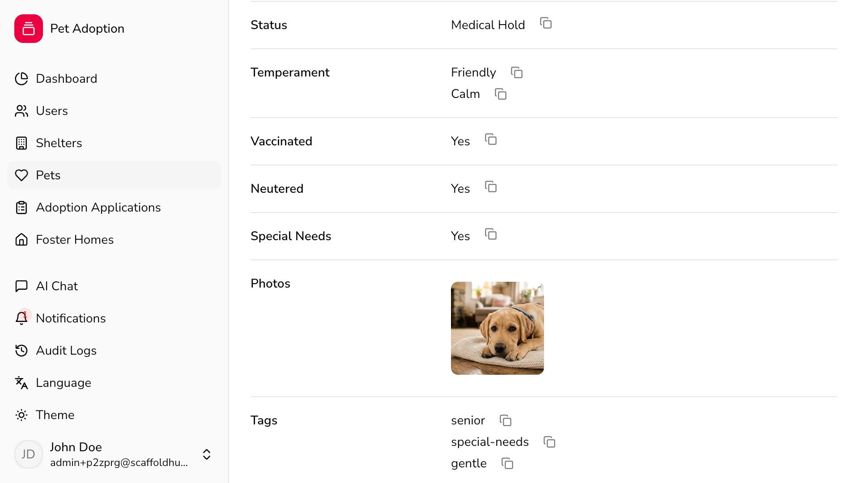Select the Users icon
Screen dimensions: 859x483
pos(21,111)
